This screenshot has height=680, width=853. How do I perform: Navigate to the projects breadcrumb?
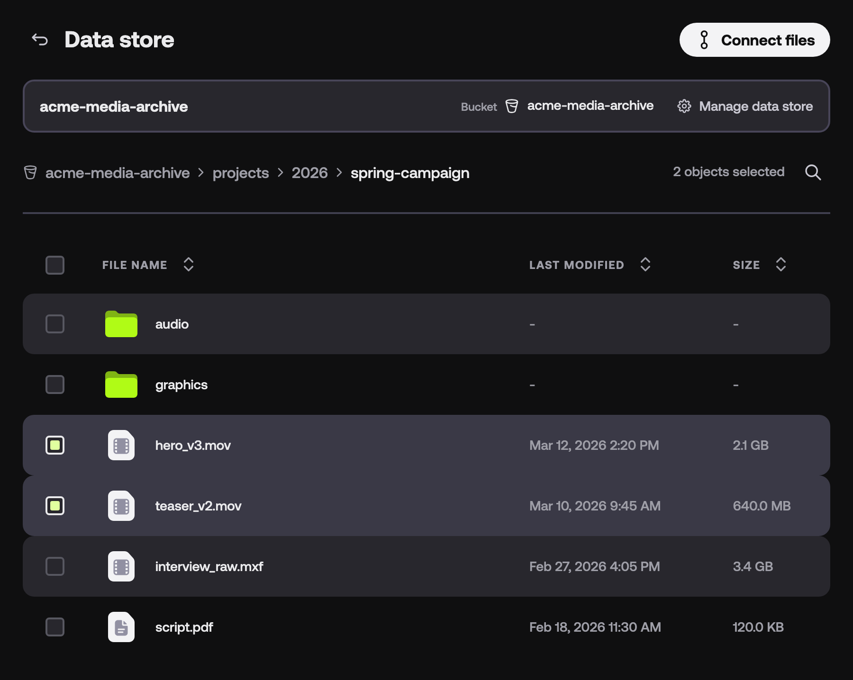241,173
